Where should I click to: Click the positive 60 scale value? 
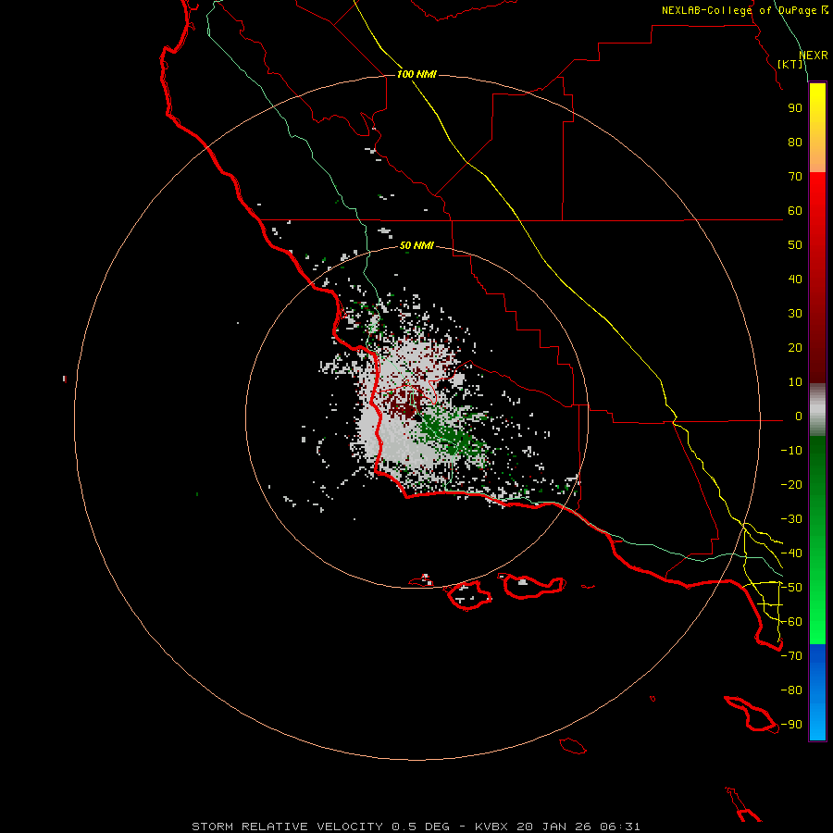(795, 211)
